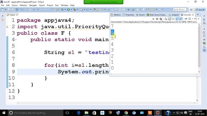Viewport: 207px width, 116px height.
Task: Open the Navigate menu
Action: point(33,5)
